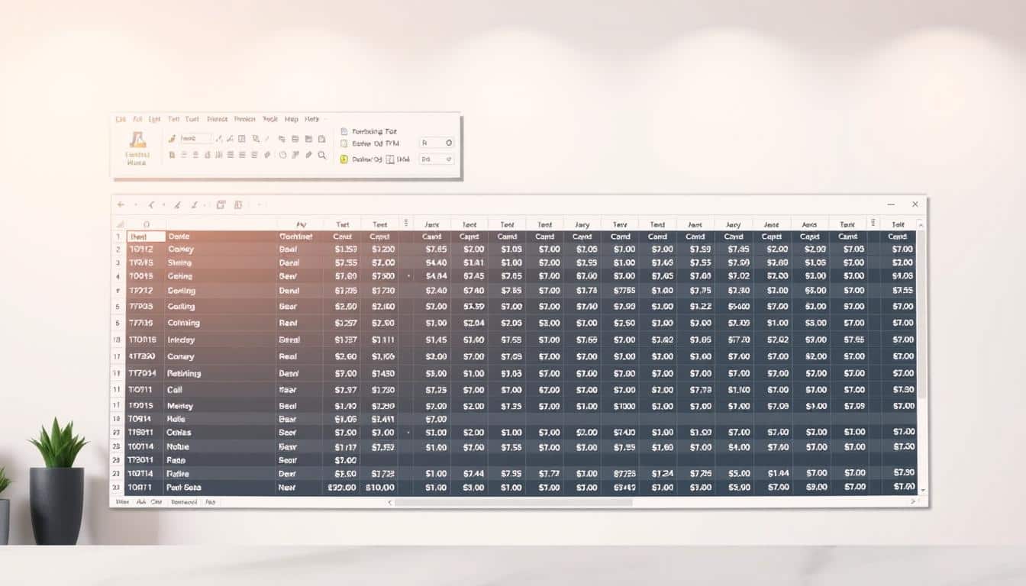Open the 'R' dropdown with the circle
Image resolution: width=1026 pixels, height=586 pixels.
(x=437, y=143)
